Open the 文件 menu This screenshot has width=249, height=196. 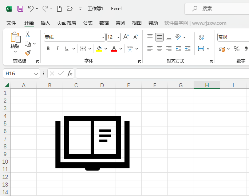tap(11, 23)
